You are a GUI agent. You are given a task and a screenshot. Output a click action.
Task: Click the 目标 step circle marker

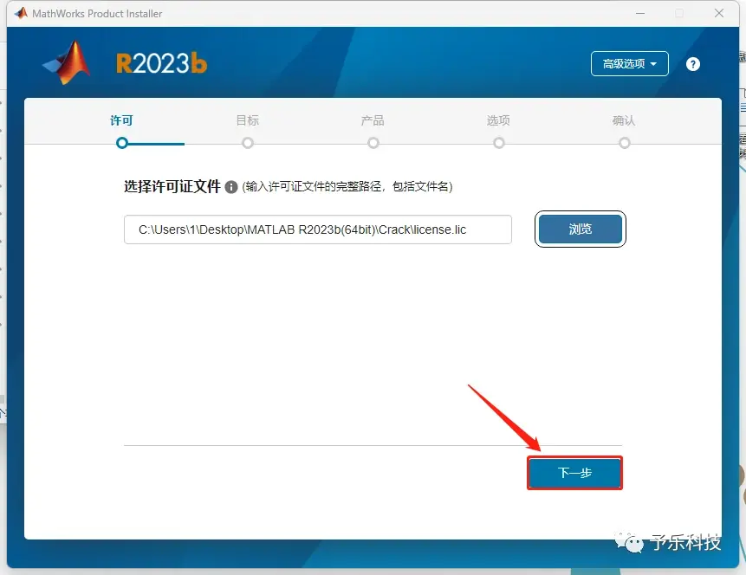(x=248, y=143)
